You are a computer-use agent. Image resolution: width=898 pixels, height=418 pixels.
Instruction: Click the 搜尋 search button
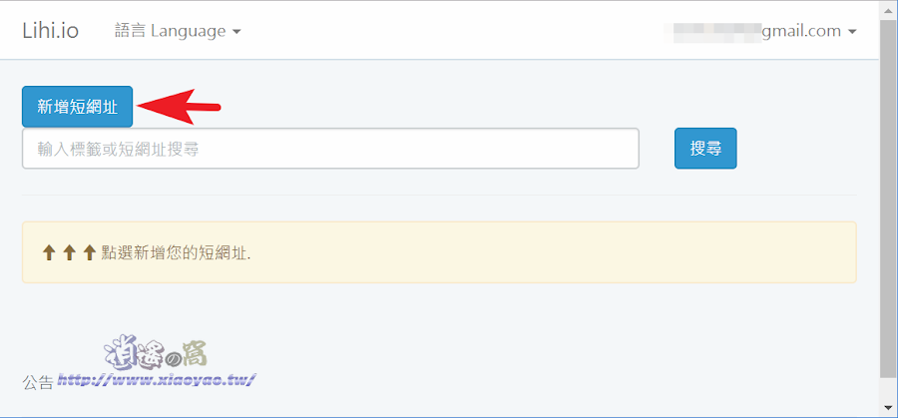[x=705, y=149]
